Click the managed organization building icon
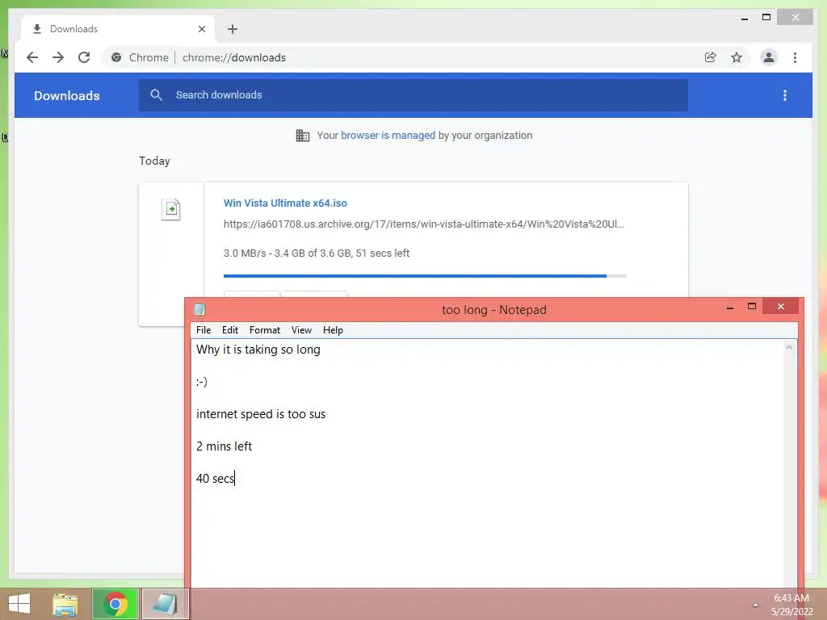 coord(303,136)
